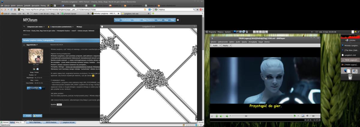The width and height of the screenshot is (360, 127).
Task: Mute the SMPlayer audio
Action: [307, 116]
